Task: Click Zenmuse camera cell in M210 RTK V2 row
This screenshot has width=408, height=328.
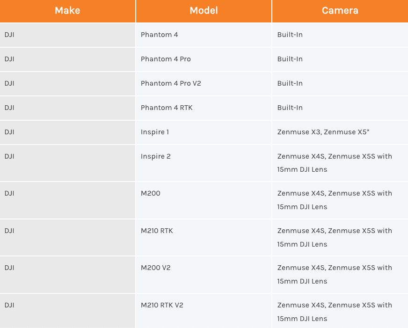Action: 340,311
